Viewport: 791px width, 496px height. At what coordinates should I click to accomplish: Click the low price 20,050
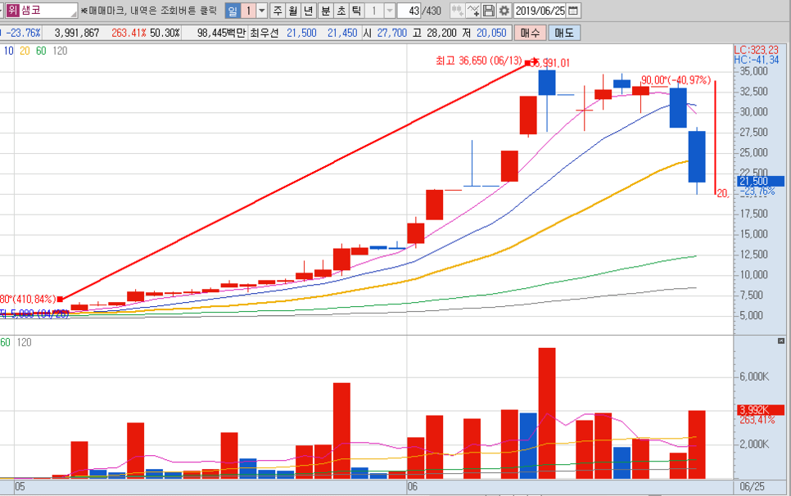tap(491, 33)
